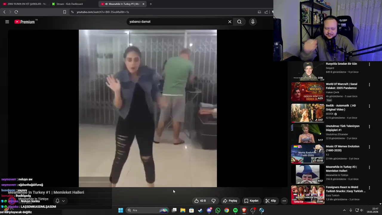
Task: Open the YouTube hamburger guide menu
Action: coord(7,21)
